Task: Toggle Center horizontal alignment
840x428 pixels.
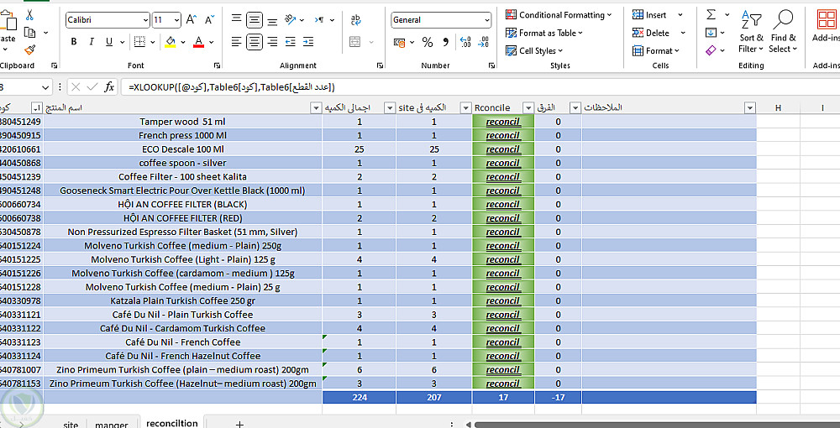Action: click(x=255, y=42)
